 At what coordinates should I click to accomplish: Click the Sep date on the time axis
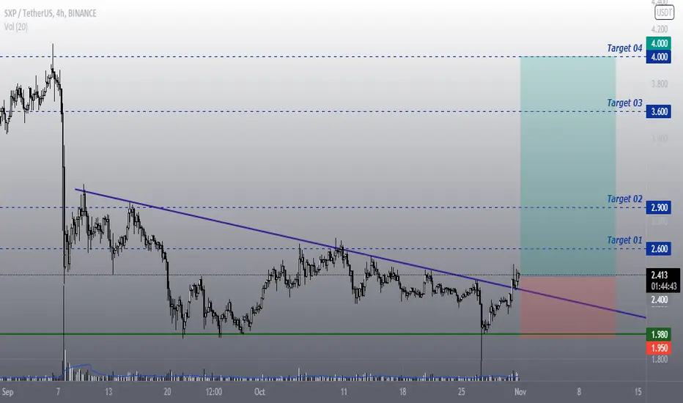click(x=7, y=392)
